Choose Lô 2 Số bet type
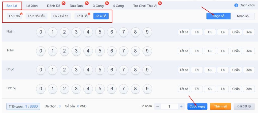The width and height of the screenshot is (258, 113). [14, 16]
